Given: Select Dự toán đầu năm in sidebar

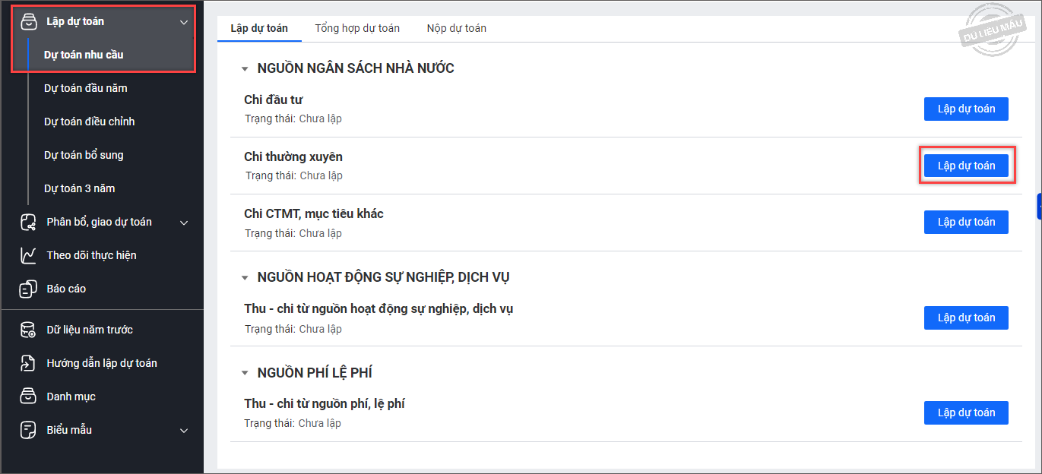Looking at the screenshot, I should (x=86, y=88).
